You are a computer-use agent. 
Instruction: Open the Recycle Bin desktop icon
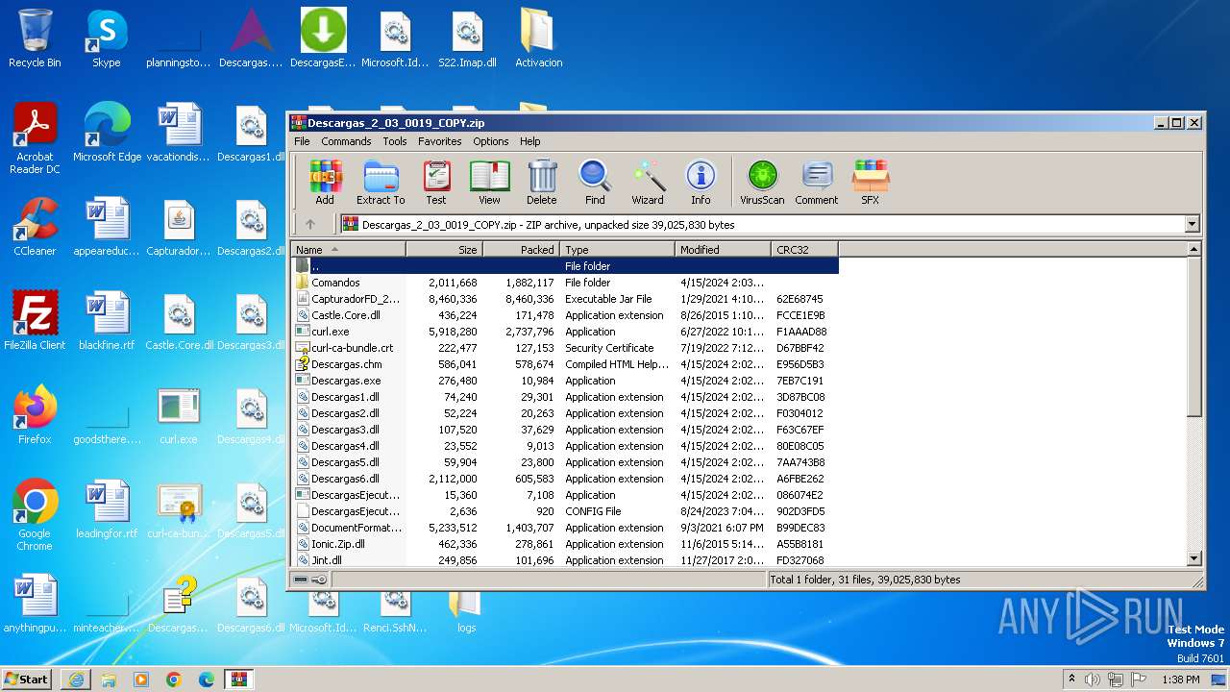pyautogui.click(x=35, y=38)
